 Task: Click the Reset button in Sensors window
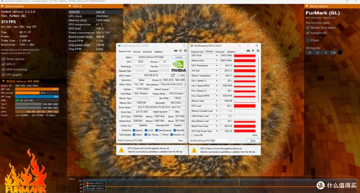click(254, 135)
